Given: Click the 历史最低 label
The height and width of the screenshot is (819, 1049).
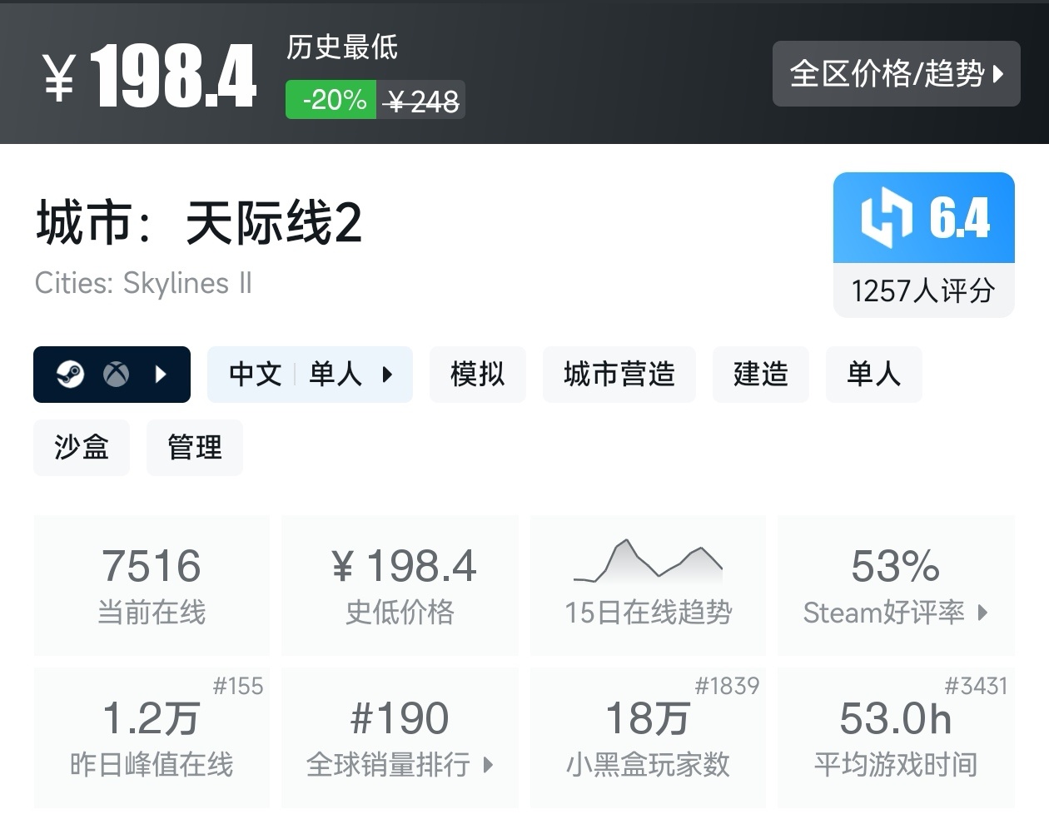Looking at the screenshot, I should click(342, 47).
